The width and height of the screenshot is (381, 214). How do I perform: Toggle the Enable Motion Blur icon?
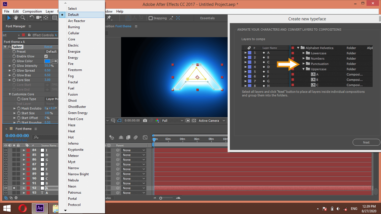click(136, 137)
